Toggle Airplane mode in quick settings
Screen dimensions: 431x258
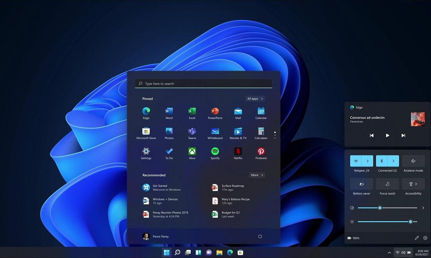tap(413, 161)
